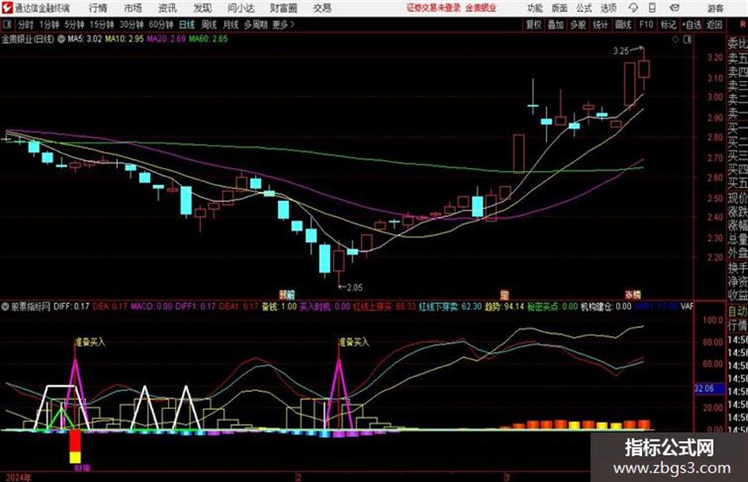Screen dimensions: 748x482
Task: Click the diamond icon at chart top-right
Action: (x=675, y=40)
